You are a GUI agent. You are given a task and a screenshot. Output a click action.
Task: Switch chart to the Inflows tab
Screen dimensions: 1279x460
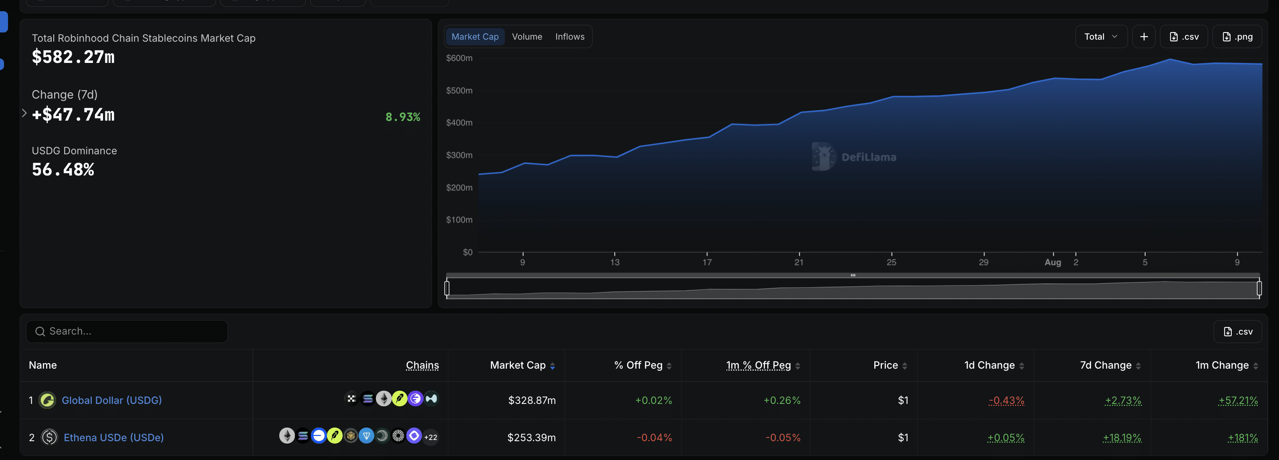pyautogui.click(x=569, y=37)
